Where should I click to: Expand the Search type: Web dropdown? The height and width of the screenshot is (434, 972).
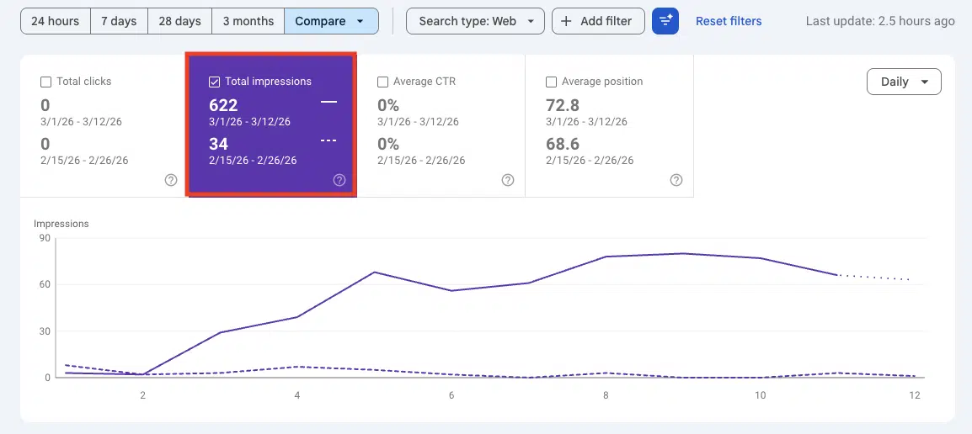coord(475,21)
